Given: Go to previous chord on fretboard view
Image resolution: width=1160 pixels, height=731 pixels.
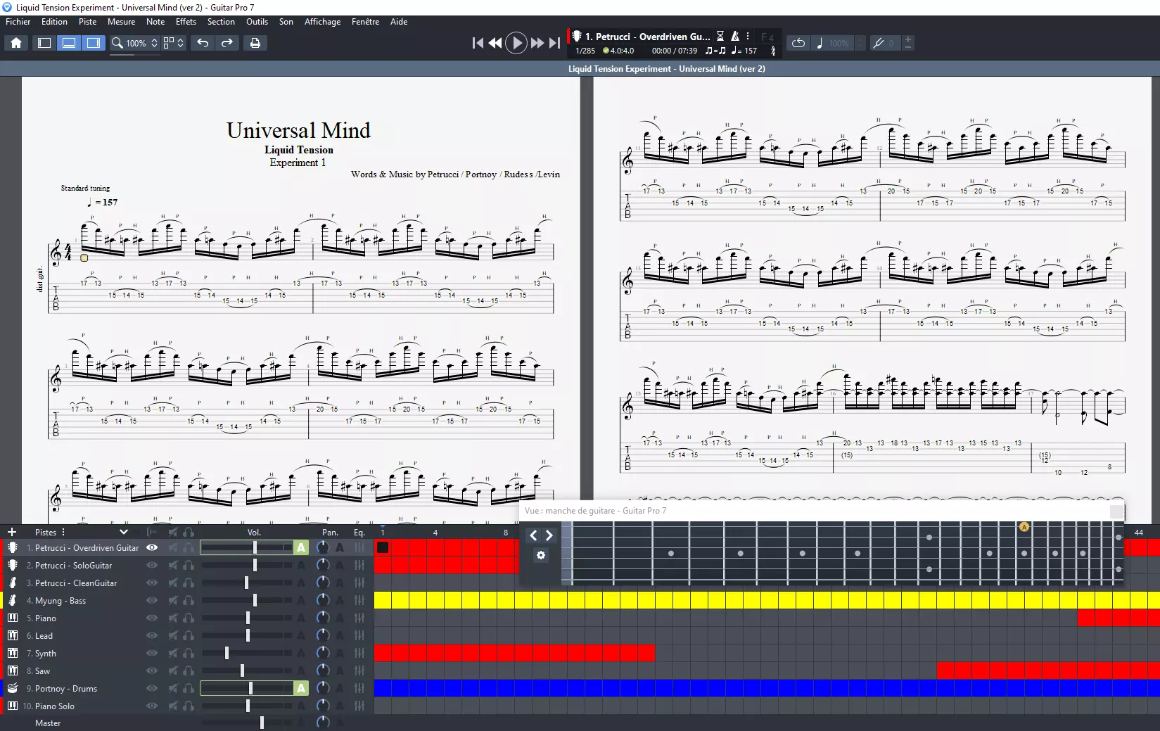Looking at the screenshot, I should tap(533, 535).
